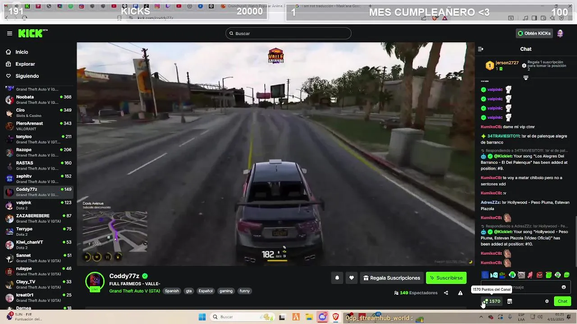Image resolution: width=577 pixels, height=324 pixels.
Task: Open Grand Theft Auto V (GTA) category link
Action: pyautogui.click(x=134, y=291)
